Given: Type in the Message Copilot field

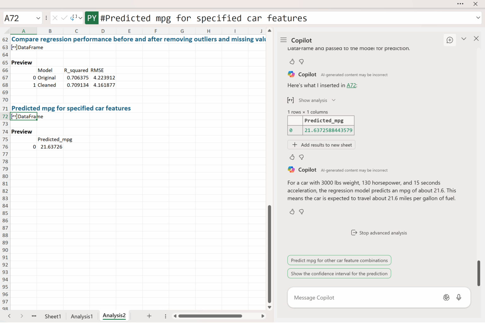Looking at the screenshot, I should click(x=363, y=297).
